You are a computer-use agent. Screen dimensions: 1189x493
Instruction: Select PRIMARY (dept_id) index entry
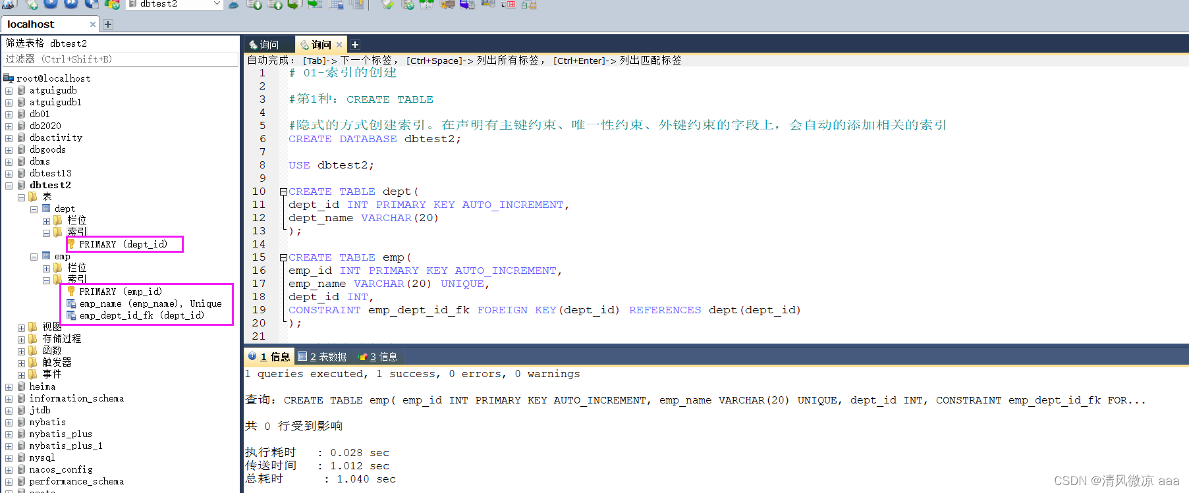point(123,244)
